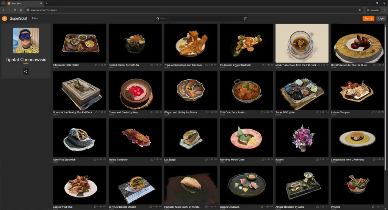Expand the browser tab search dropdown
Image resolution: width=388 pixels, height=210 pixels.
click(x=3, y=3)
